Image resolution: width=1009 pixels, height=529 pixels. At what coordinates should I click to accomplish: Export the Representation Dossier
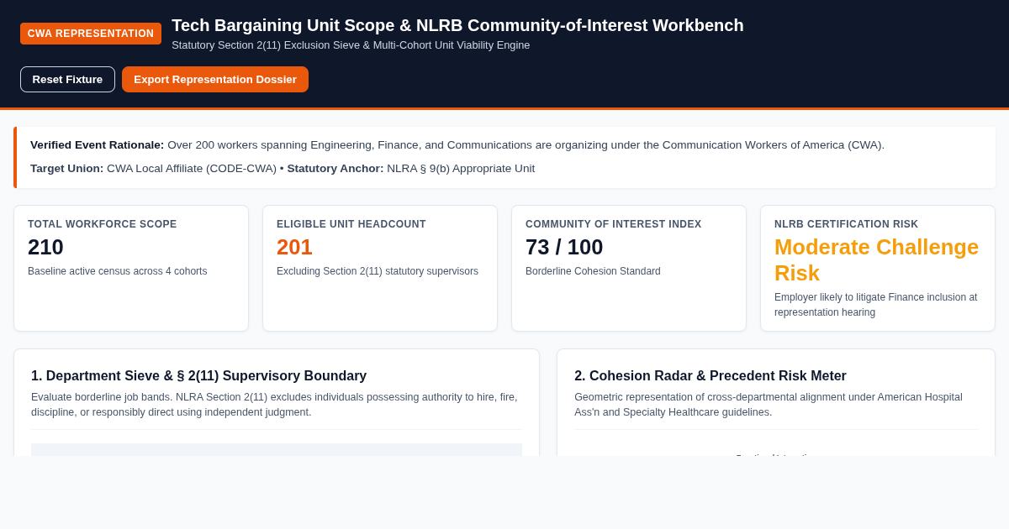[x=215, y=79]
